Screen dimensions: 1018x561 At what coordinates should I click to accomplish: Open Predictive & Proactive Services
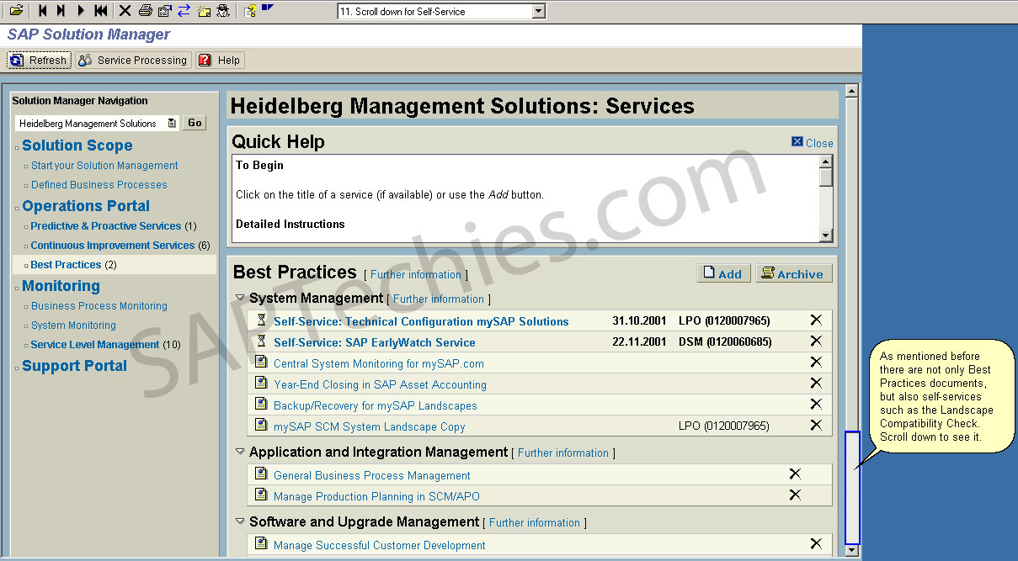point(106,226)
